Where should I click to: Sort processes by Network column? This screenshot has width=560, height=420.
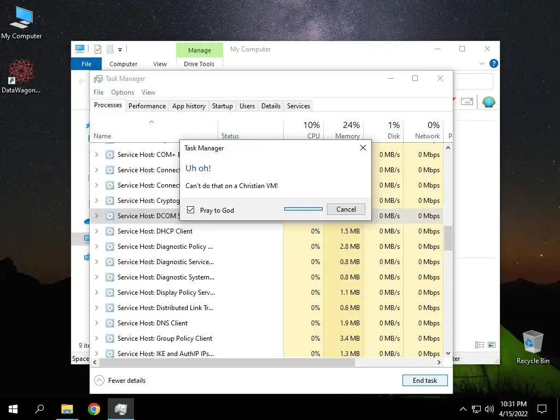click(423, 130)
